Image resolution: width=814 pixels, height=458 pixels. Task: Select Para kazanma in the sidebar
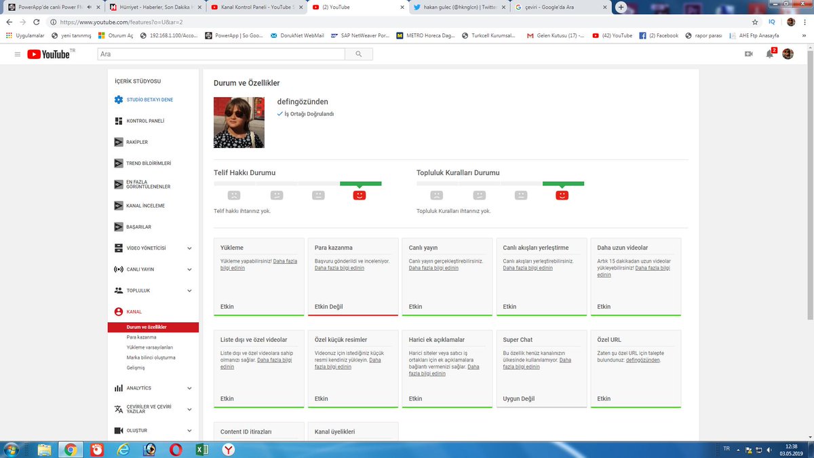click(x=141, y=337)
